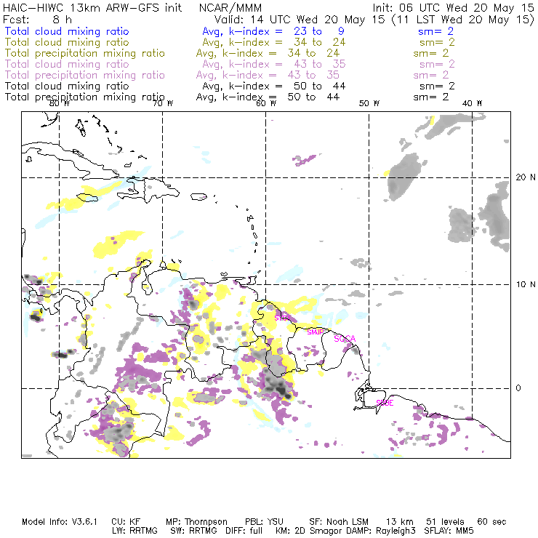The image size is (538, 538).
Task: Click the 'SMJP' station marker
Action: tap(316, 332)
